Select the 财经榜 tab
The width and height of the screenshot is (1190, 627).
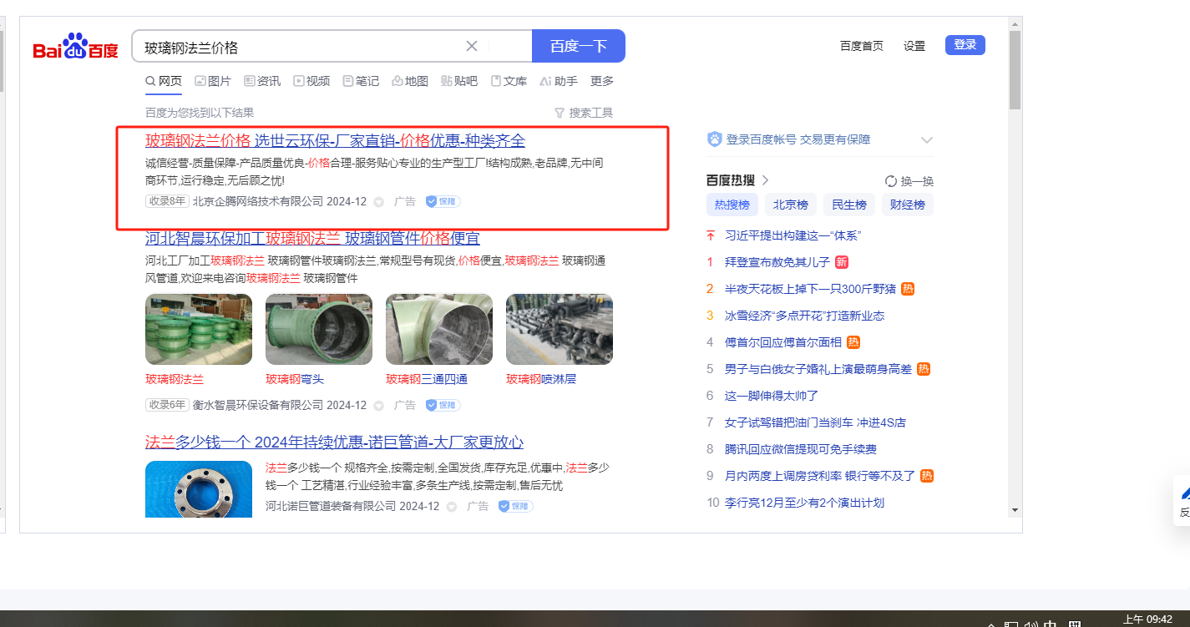[908, 205]
